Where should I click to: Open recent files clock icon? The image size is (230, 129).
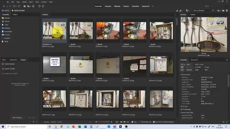14,6
